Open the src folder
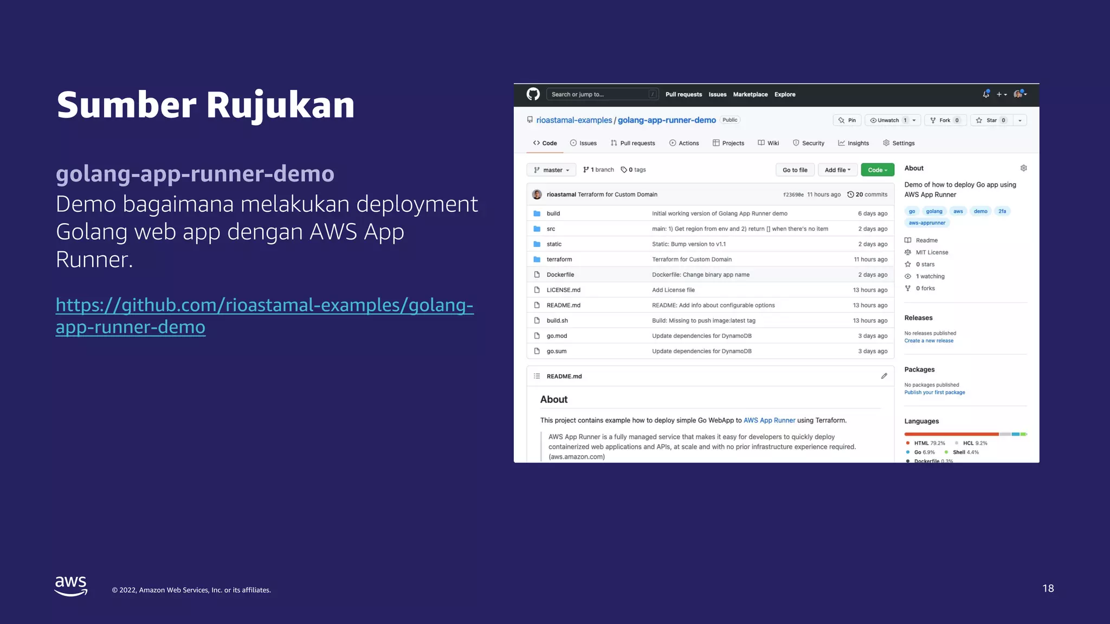 click(x=551, y=229)
